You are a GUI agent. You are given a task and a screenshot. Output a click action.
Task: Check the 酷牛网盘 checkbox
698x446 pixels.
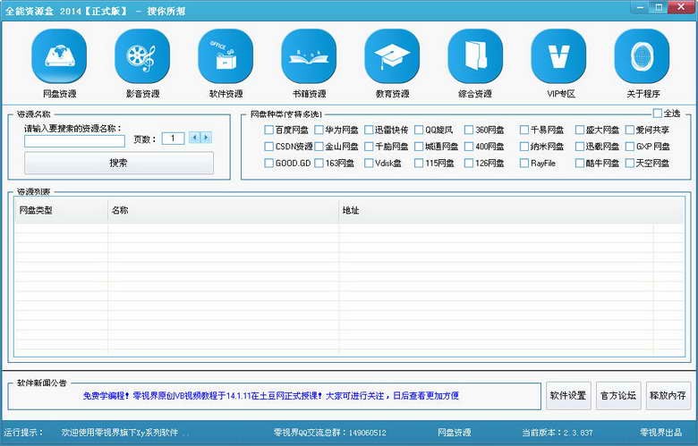(x=580, y=164)
